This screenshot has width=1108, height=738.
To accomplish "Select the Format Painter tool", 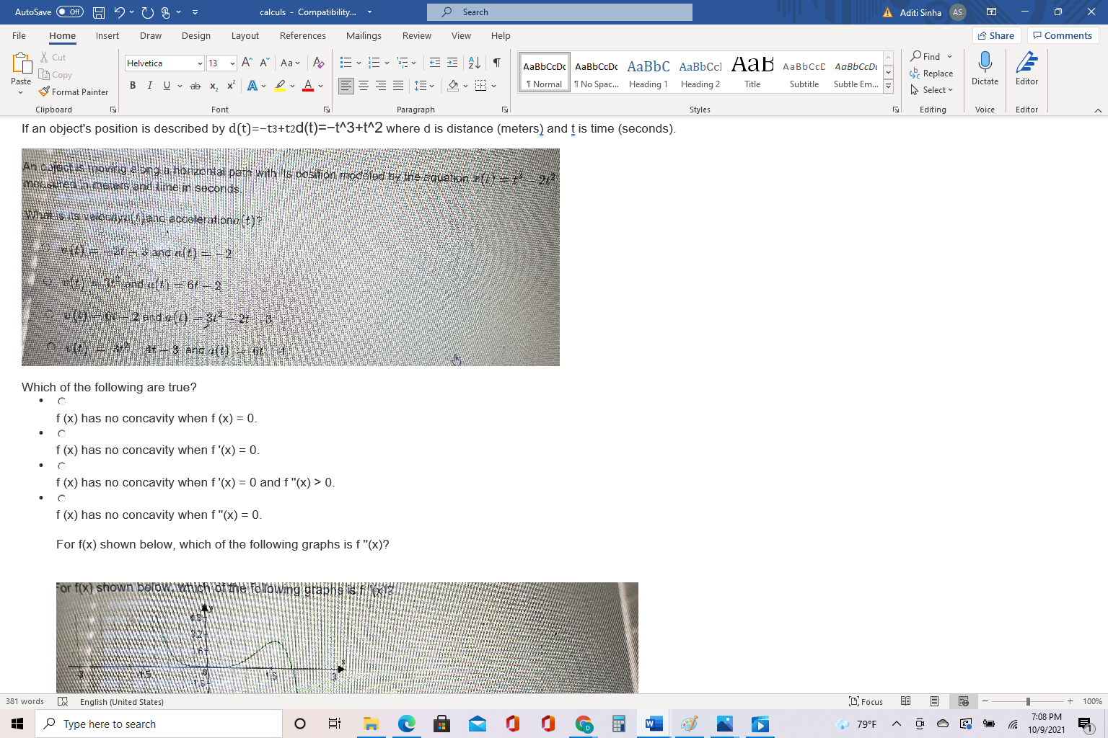I will click(x=74, y=92).
